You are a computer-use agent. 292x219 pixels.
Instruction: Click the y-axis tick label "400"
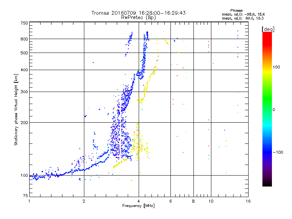tap(24, 70)
